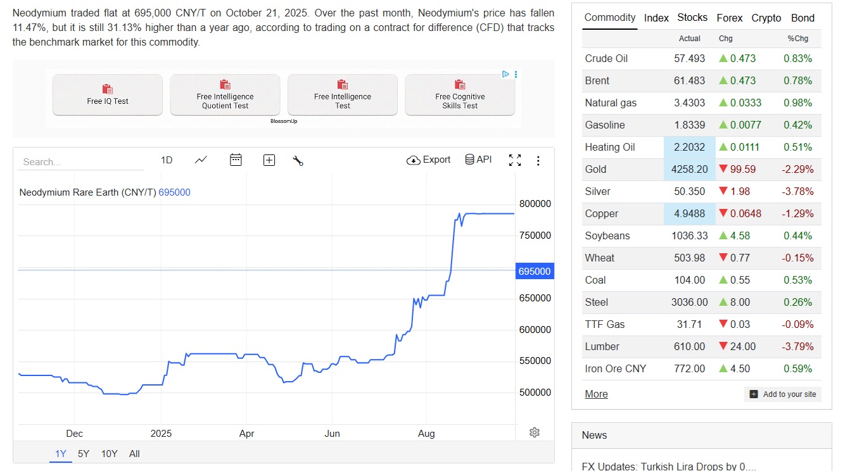Open the More commodities link

point(596,394)
